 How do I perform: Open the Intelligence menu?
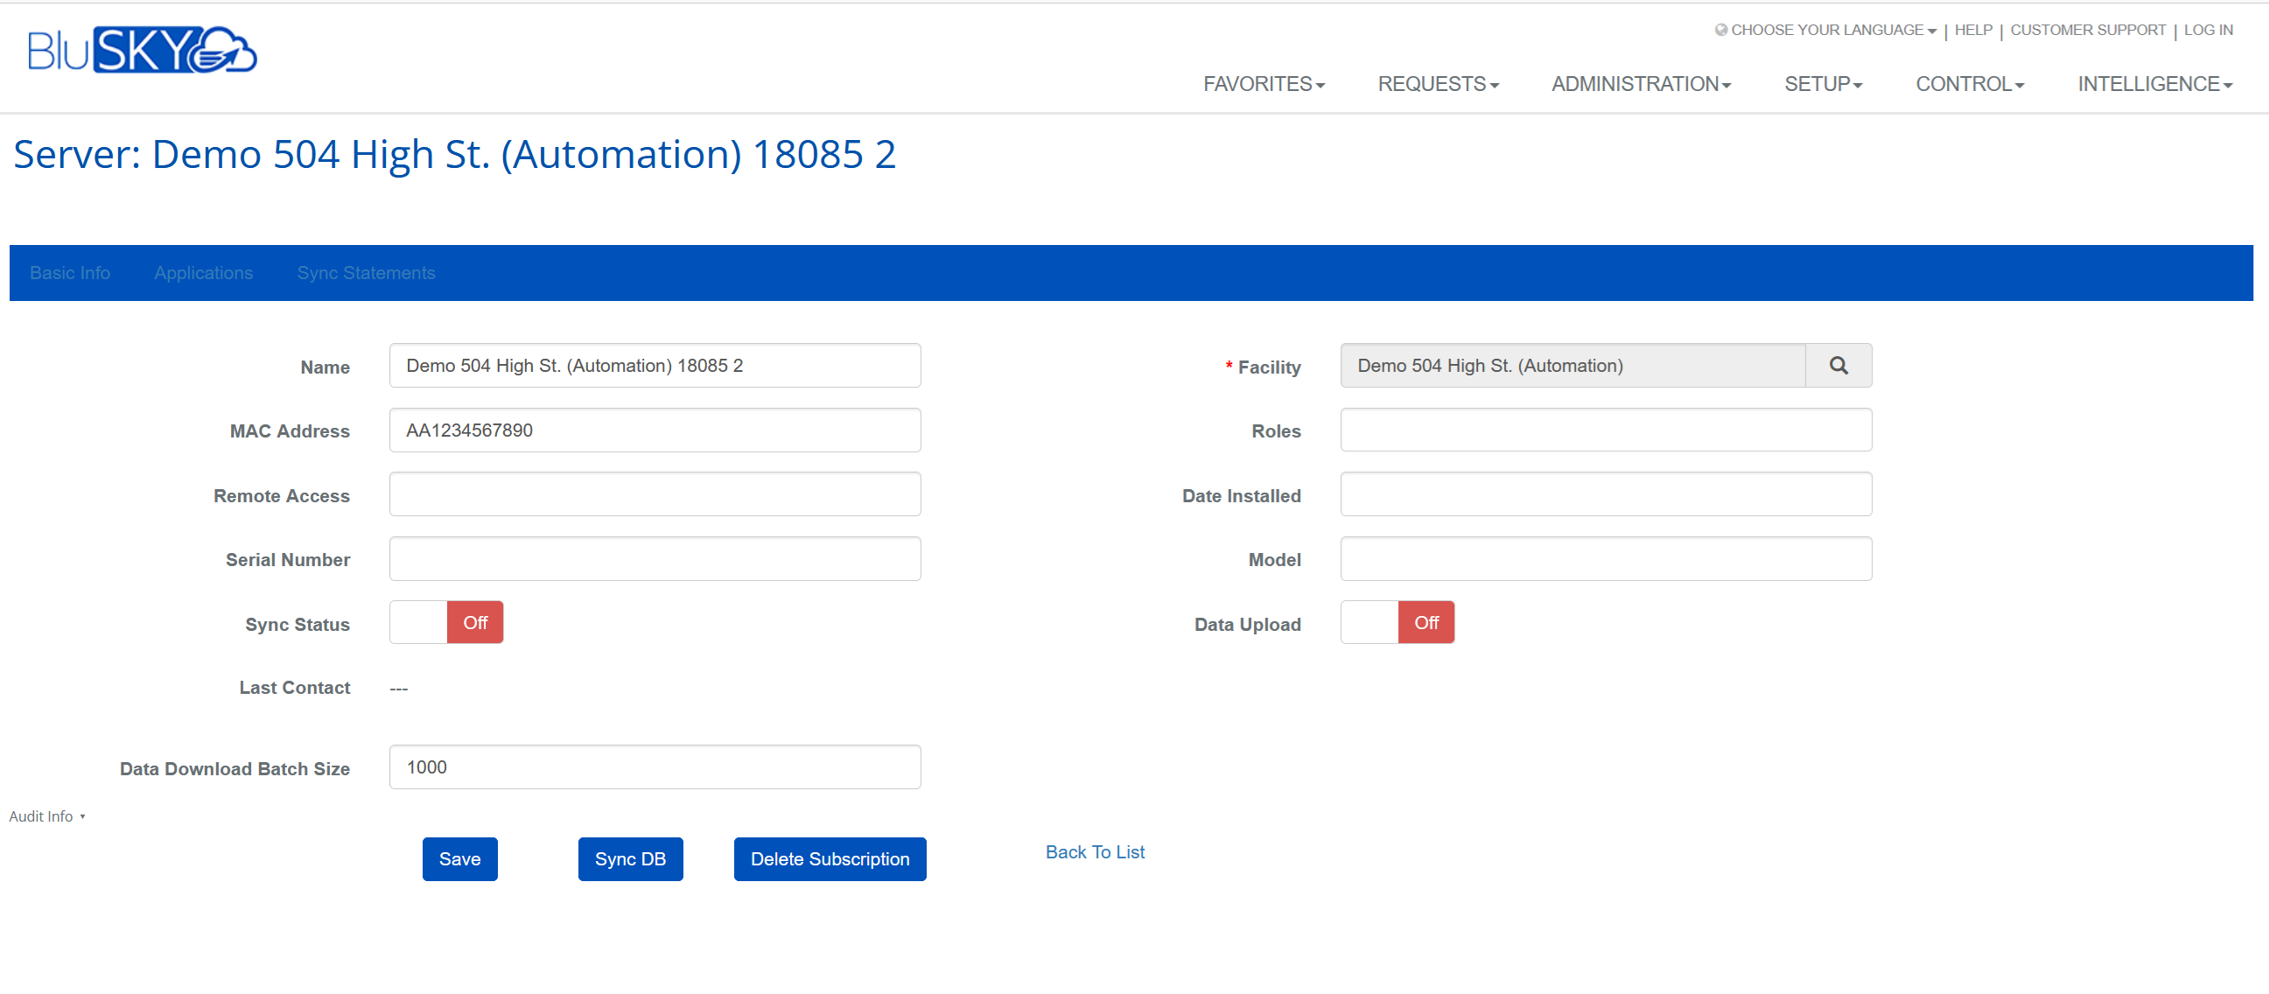pyautogui.click(x=2153, y=84)
